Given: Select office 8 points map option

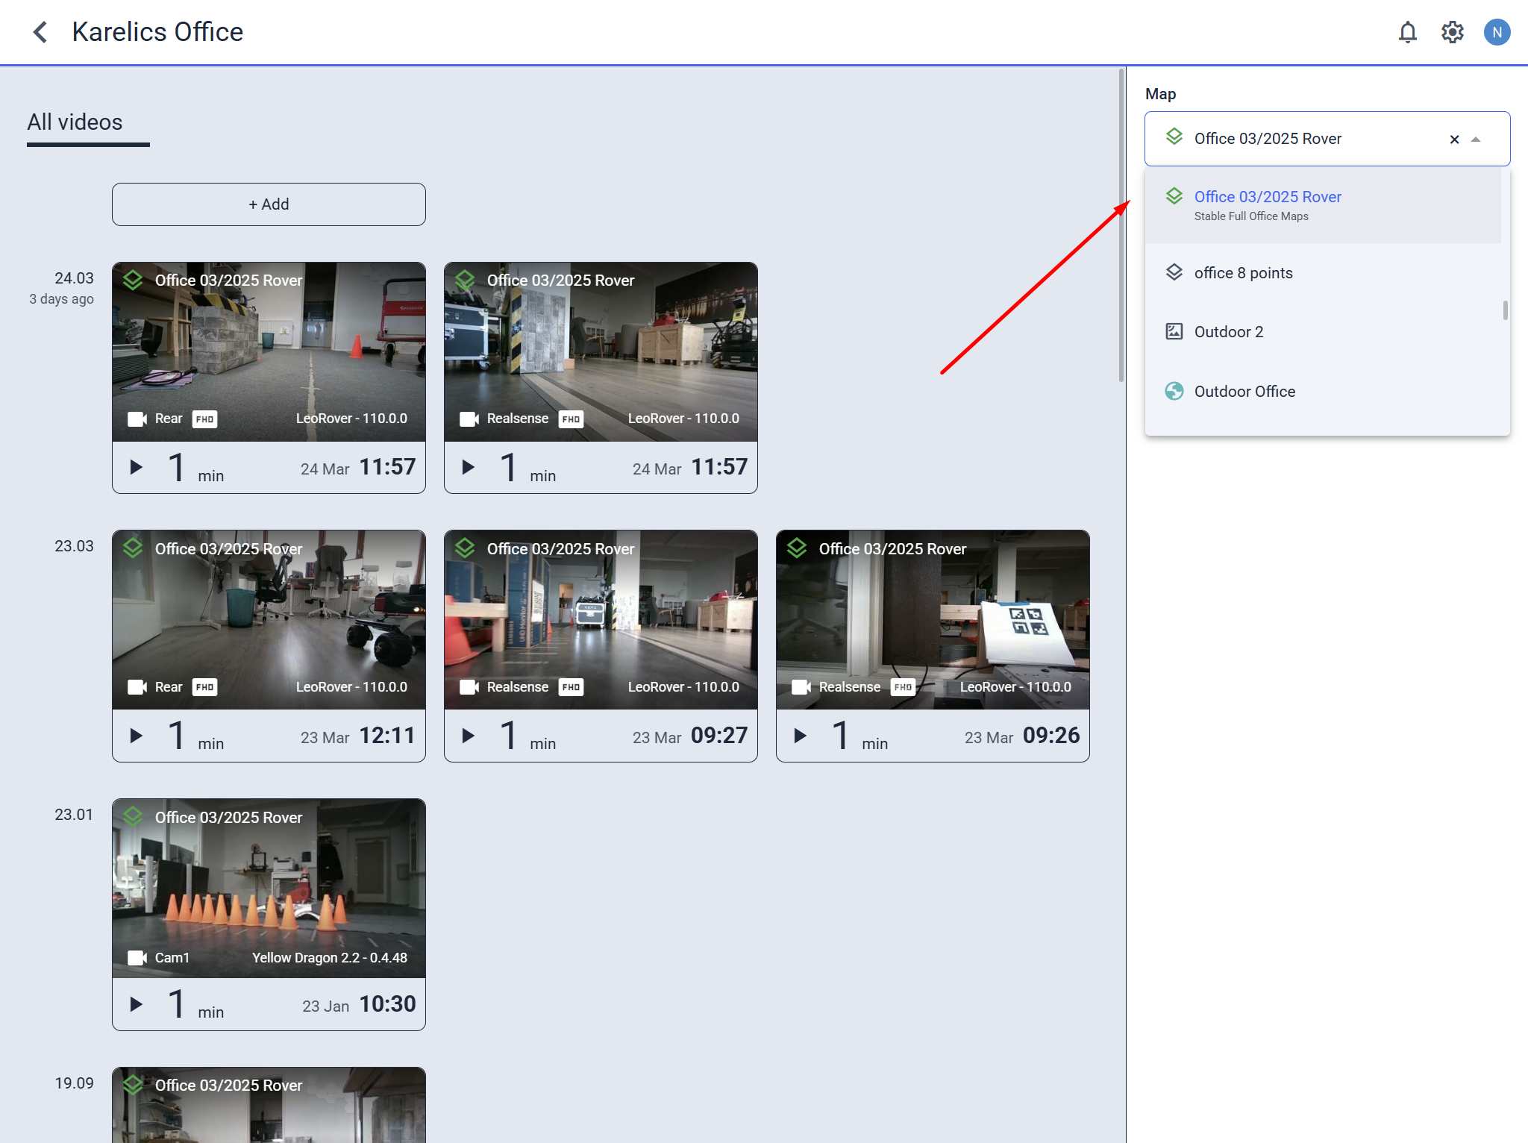Looking at the screenshot, I should 1323,273.
